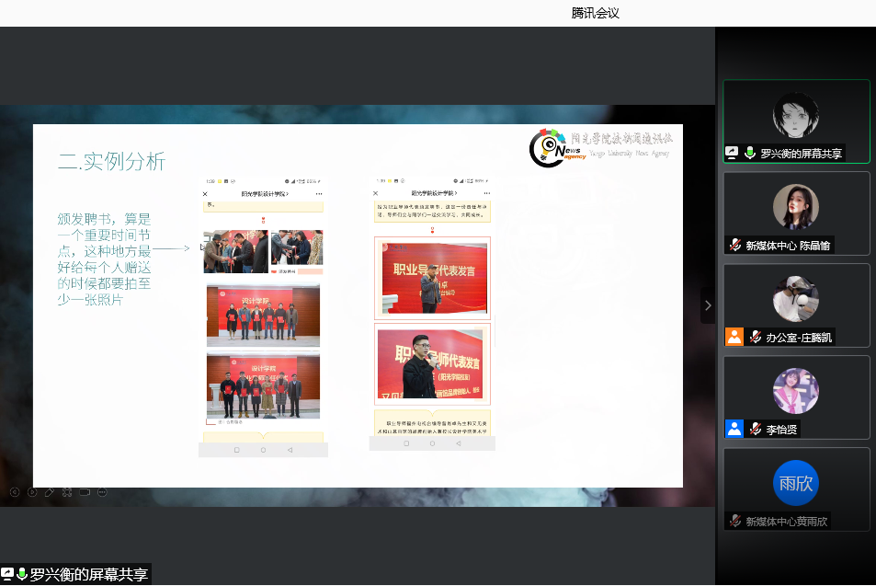Collapse the participant video sidebar with chevron
876x586 pixels.
click(x=707, y=304)
